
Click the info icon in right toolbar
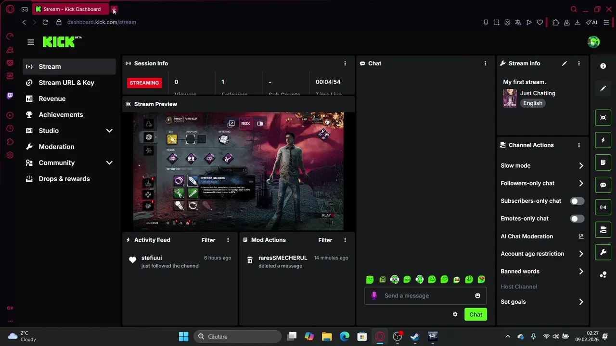(x=603, y=66)
